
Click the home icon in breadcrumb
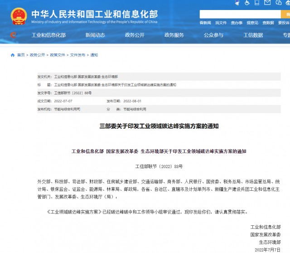pyautogui.click(x=13, y=55)
